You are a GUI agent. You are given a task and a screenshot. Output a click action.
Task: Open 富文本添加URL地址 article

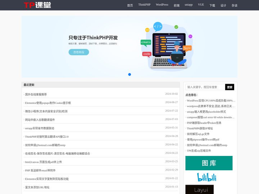point(37,187)
